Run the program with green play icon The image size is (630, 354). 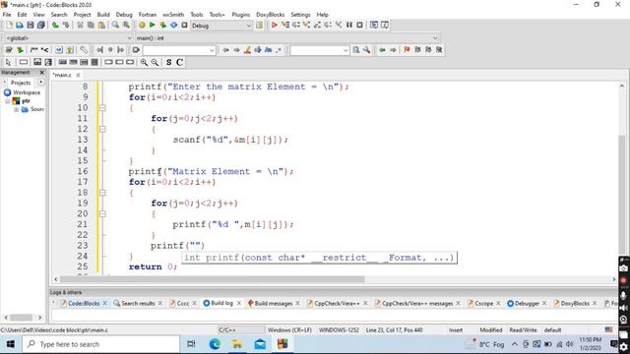(x=153, y=26)
